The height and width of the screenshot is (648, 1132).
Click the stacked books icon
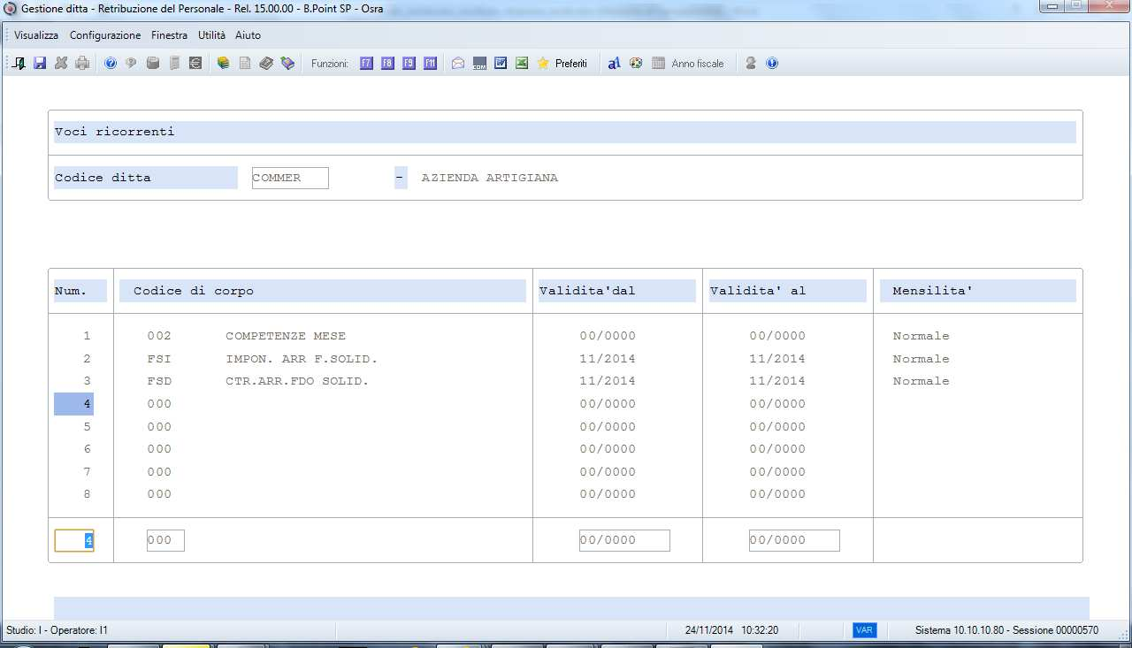[x=224, y=64]
